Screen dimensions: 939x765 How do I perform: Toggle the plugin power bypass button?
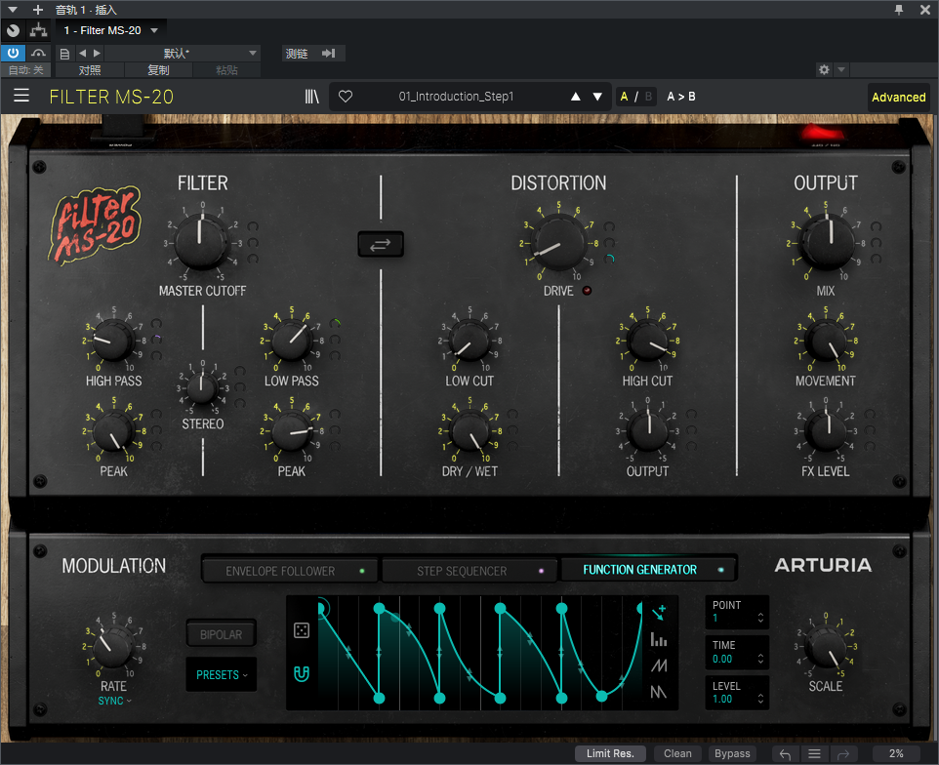[x=13, y=53]
